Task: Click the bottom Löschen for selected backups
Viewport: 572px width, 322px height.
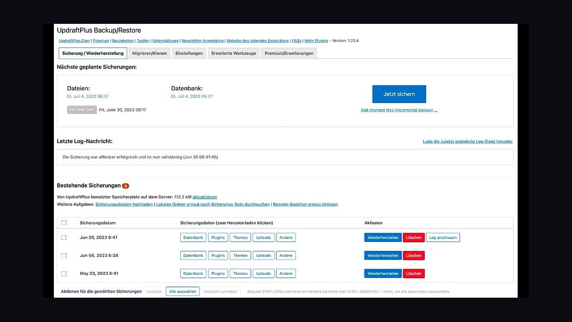Action: [154, 291]
